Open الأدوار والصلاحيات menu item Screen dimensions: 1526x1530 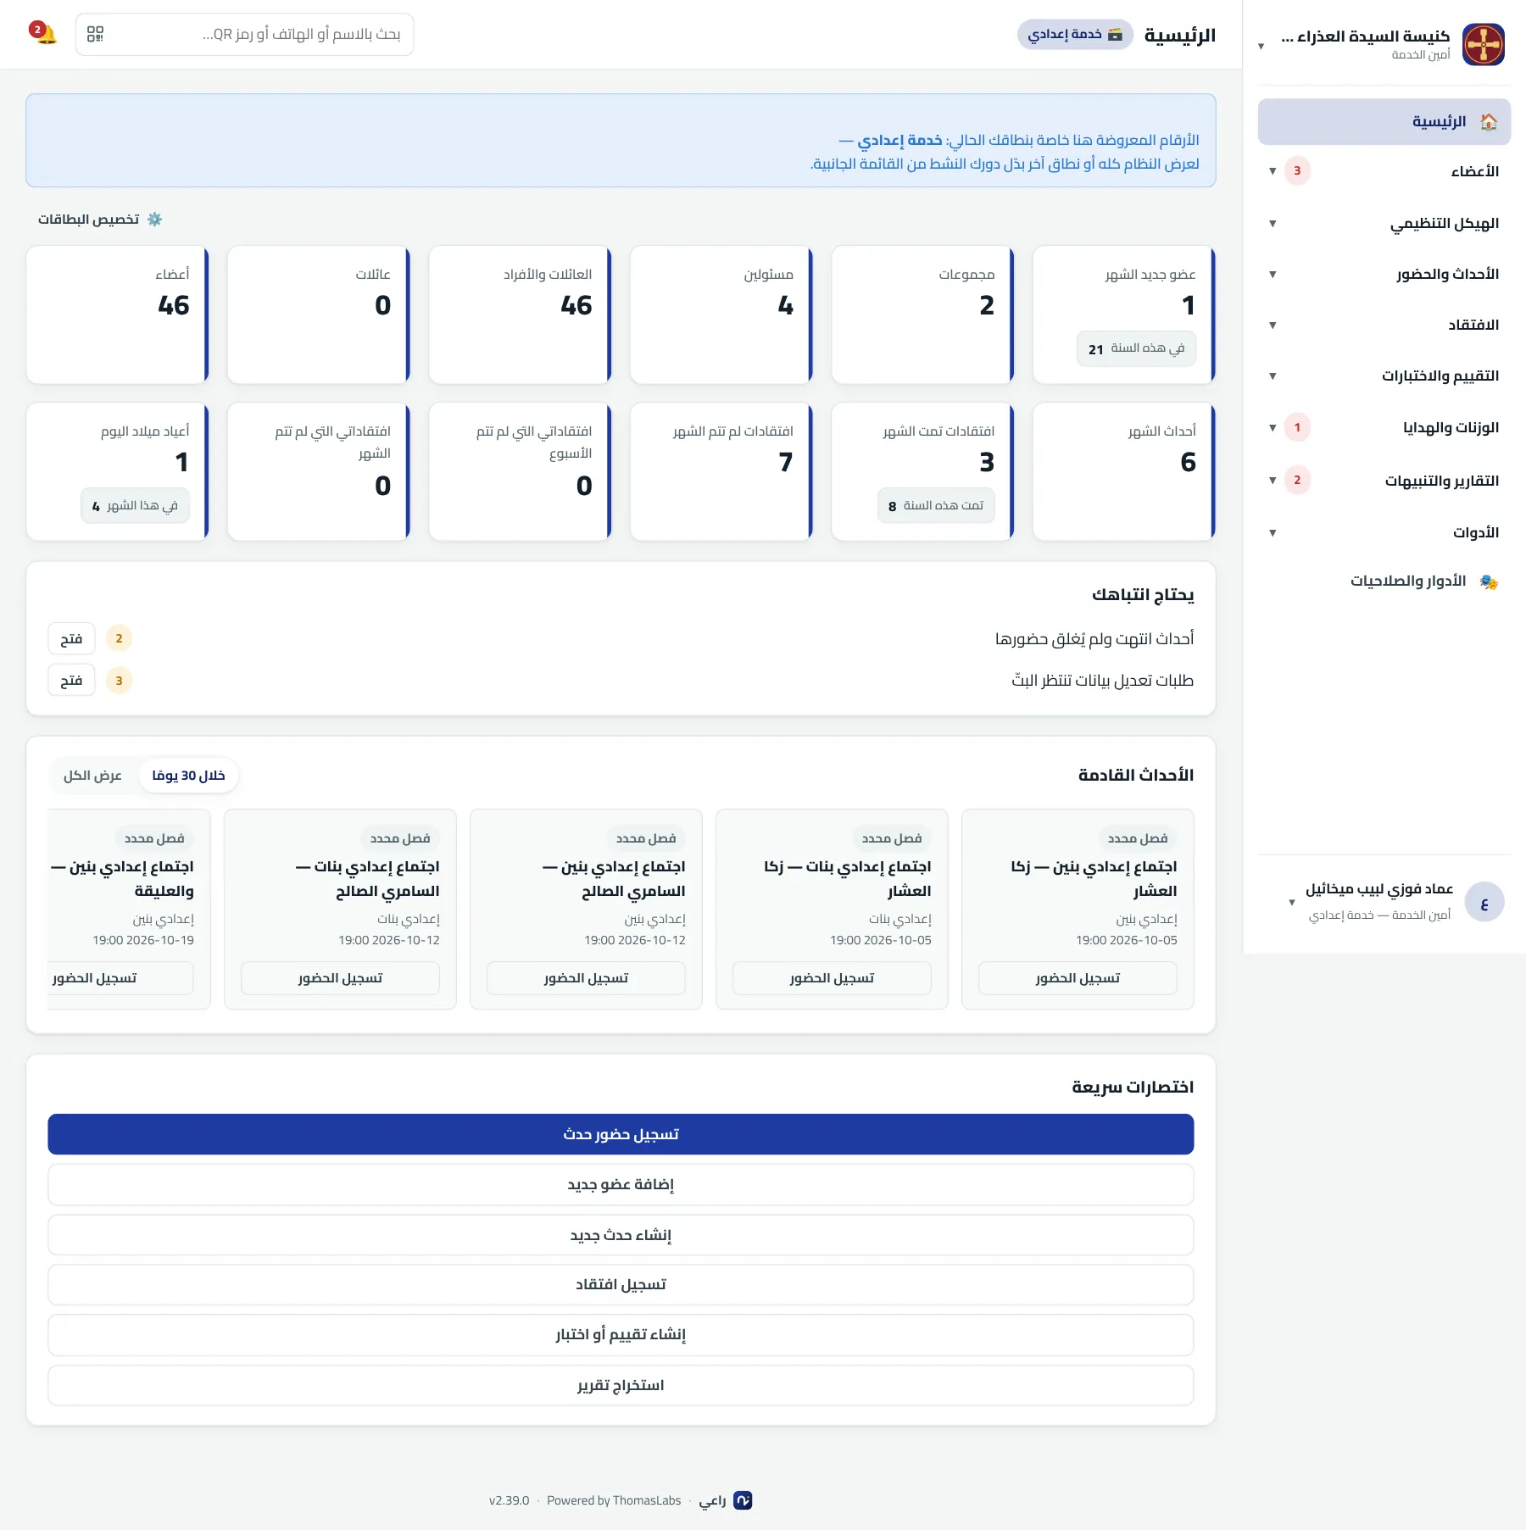1384,581
